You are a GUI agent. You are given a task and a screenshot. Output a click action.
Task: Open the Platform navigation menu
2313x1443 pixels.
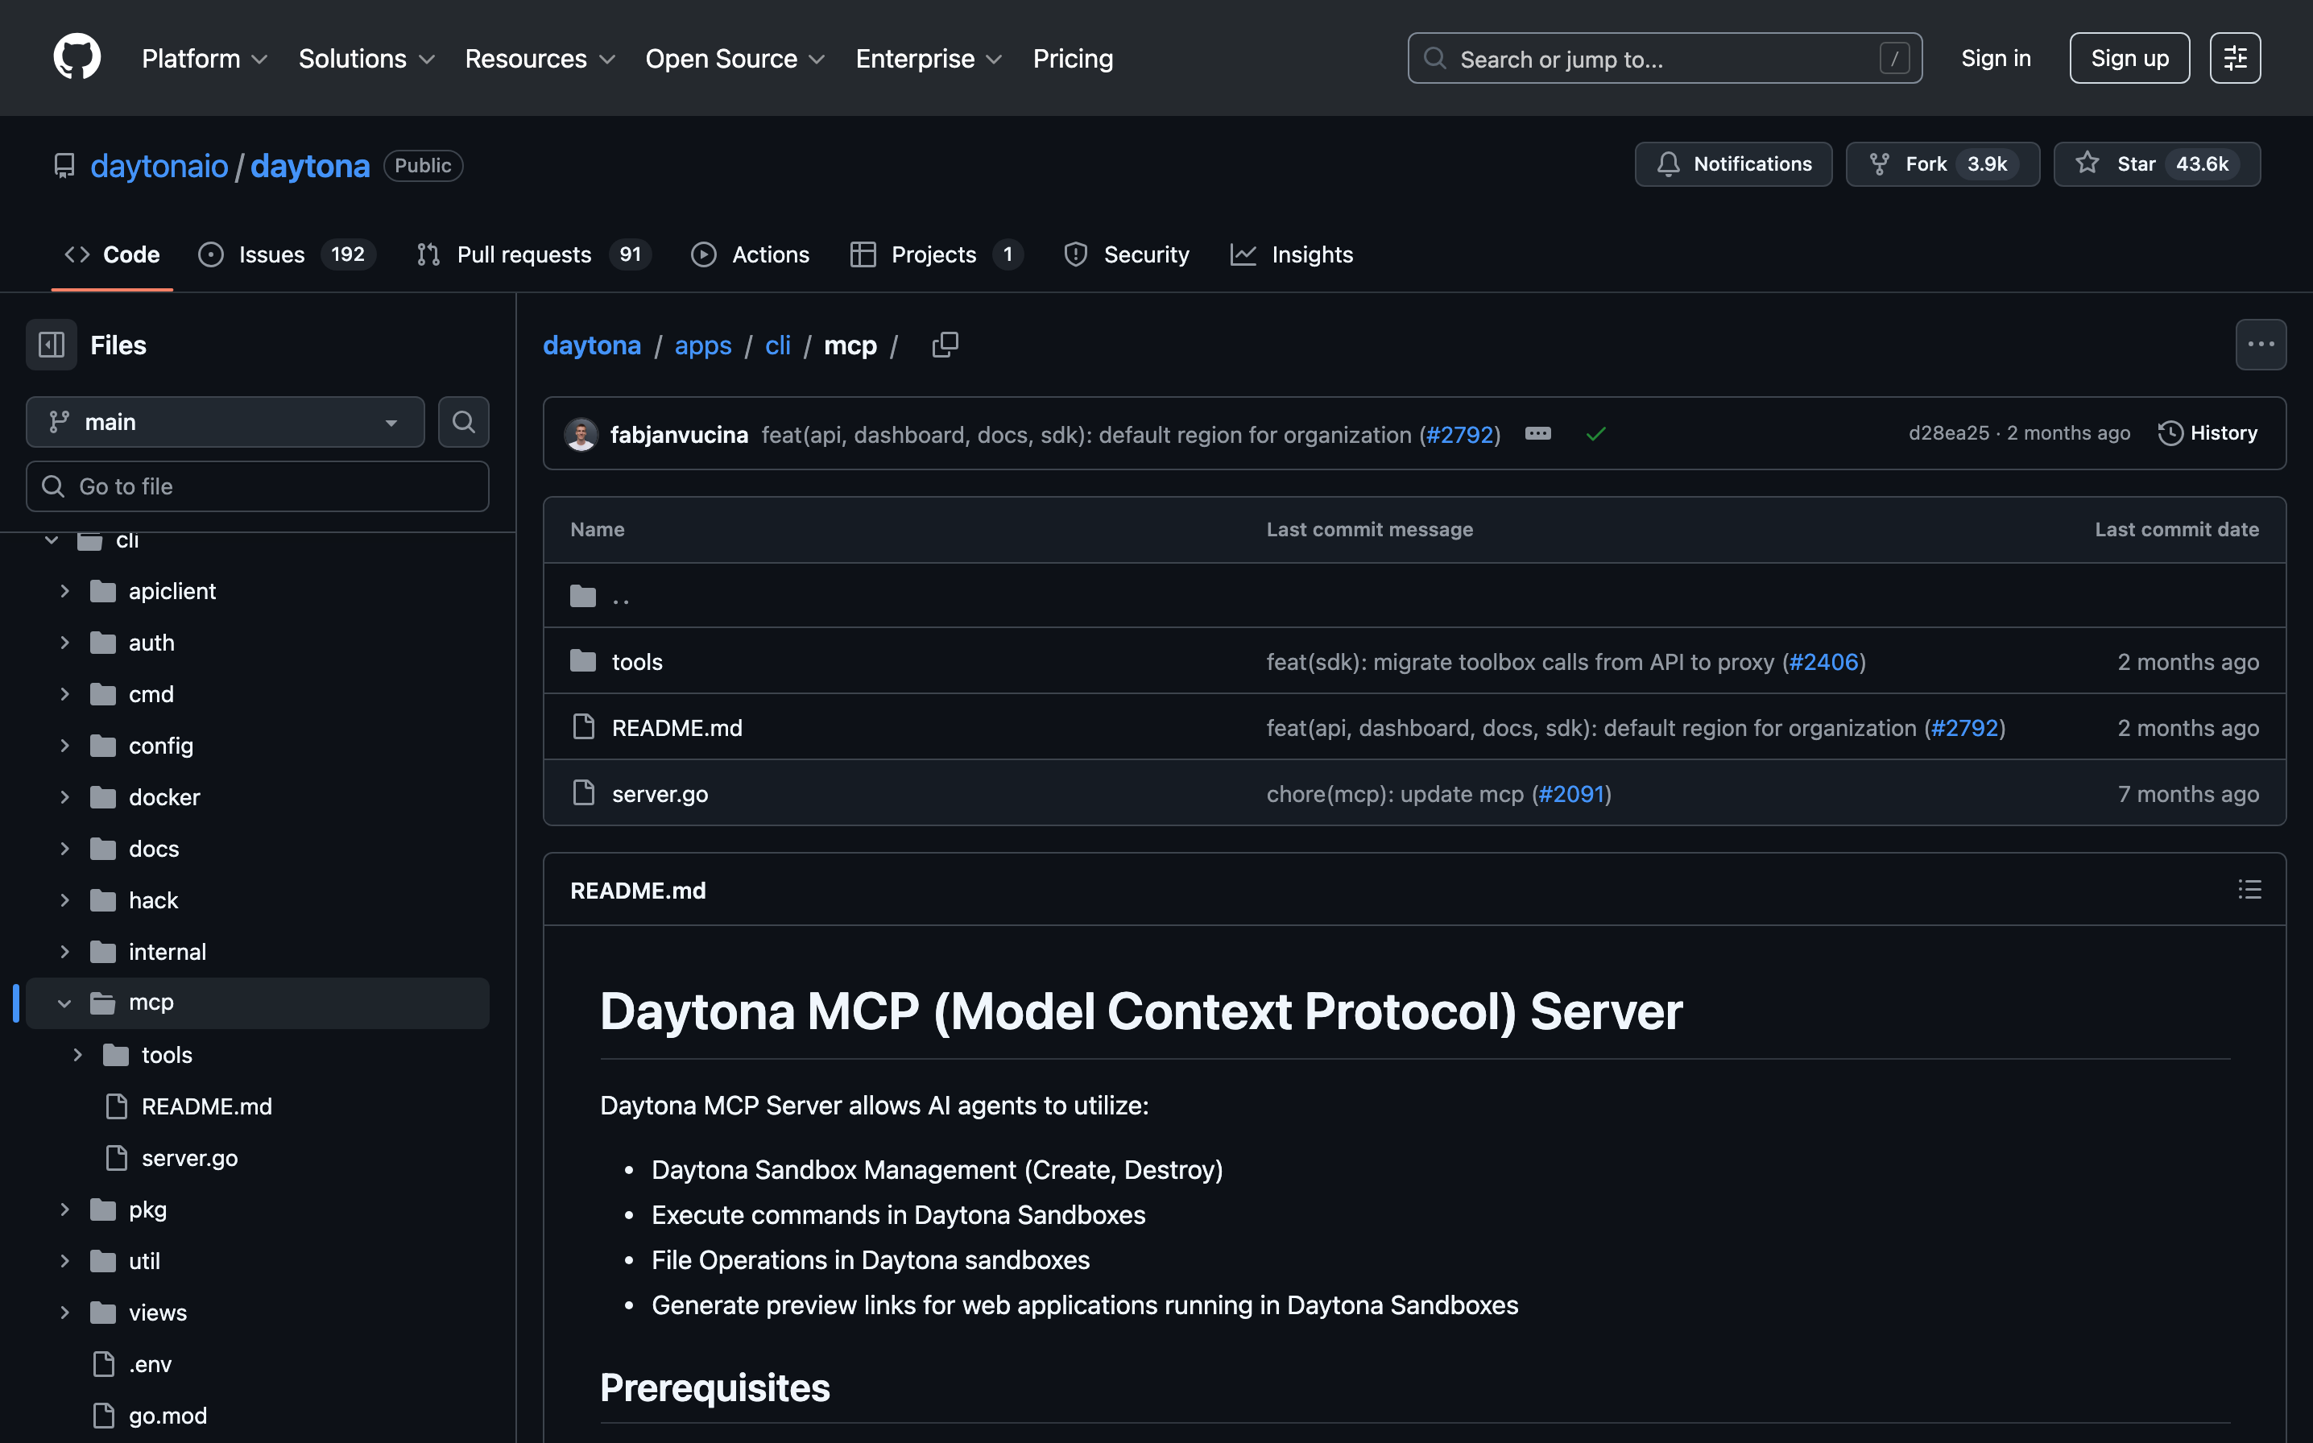tap(205, 58)
